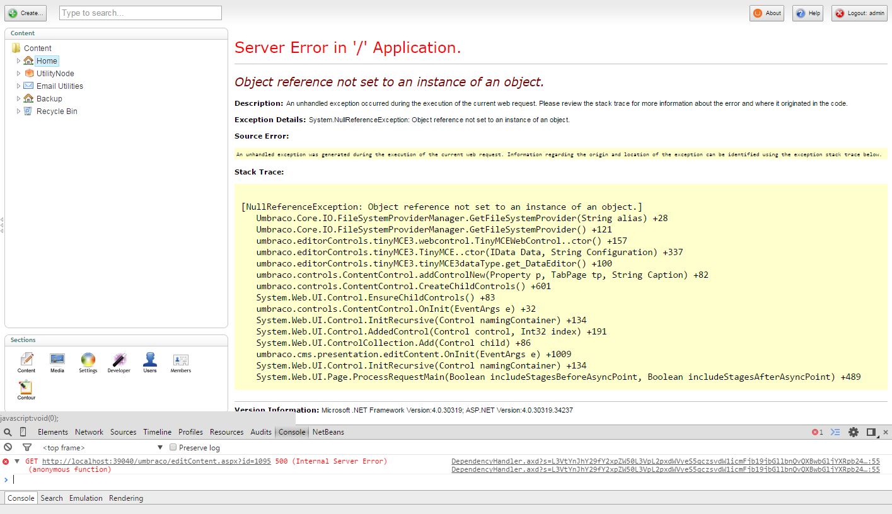Open the first DependencyHandler.axd source link
Viewport: 892px width, 514px height.
click(x=666, y=462)
